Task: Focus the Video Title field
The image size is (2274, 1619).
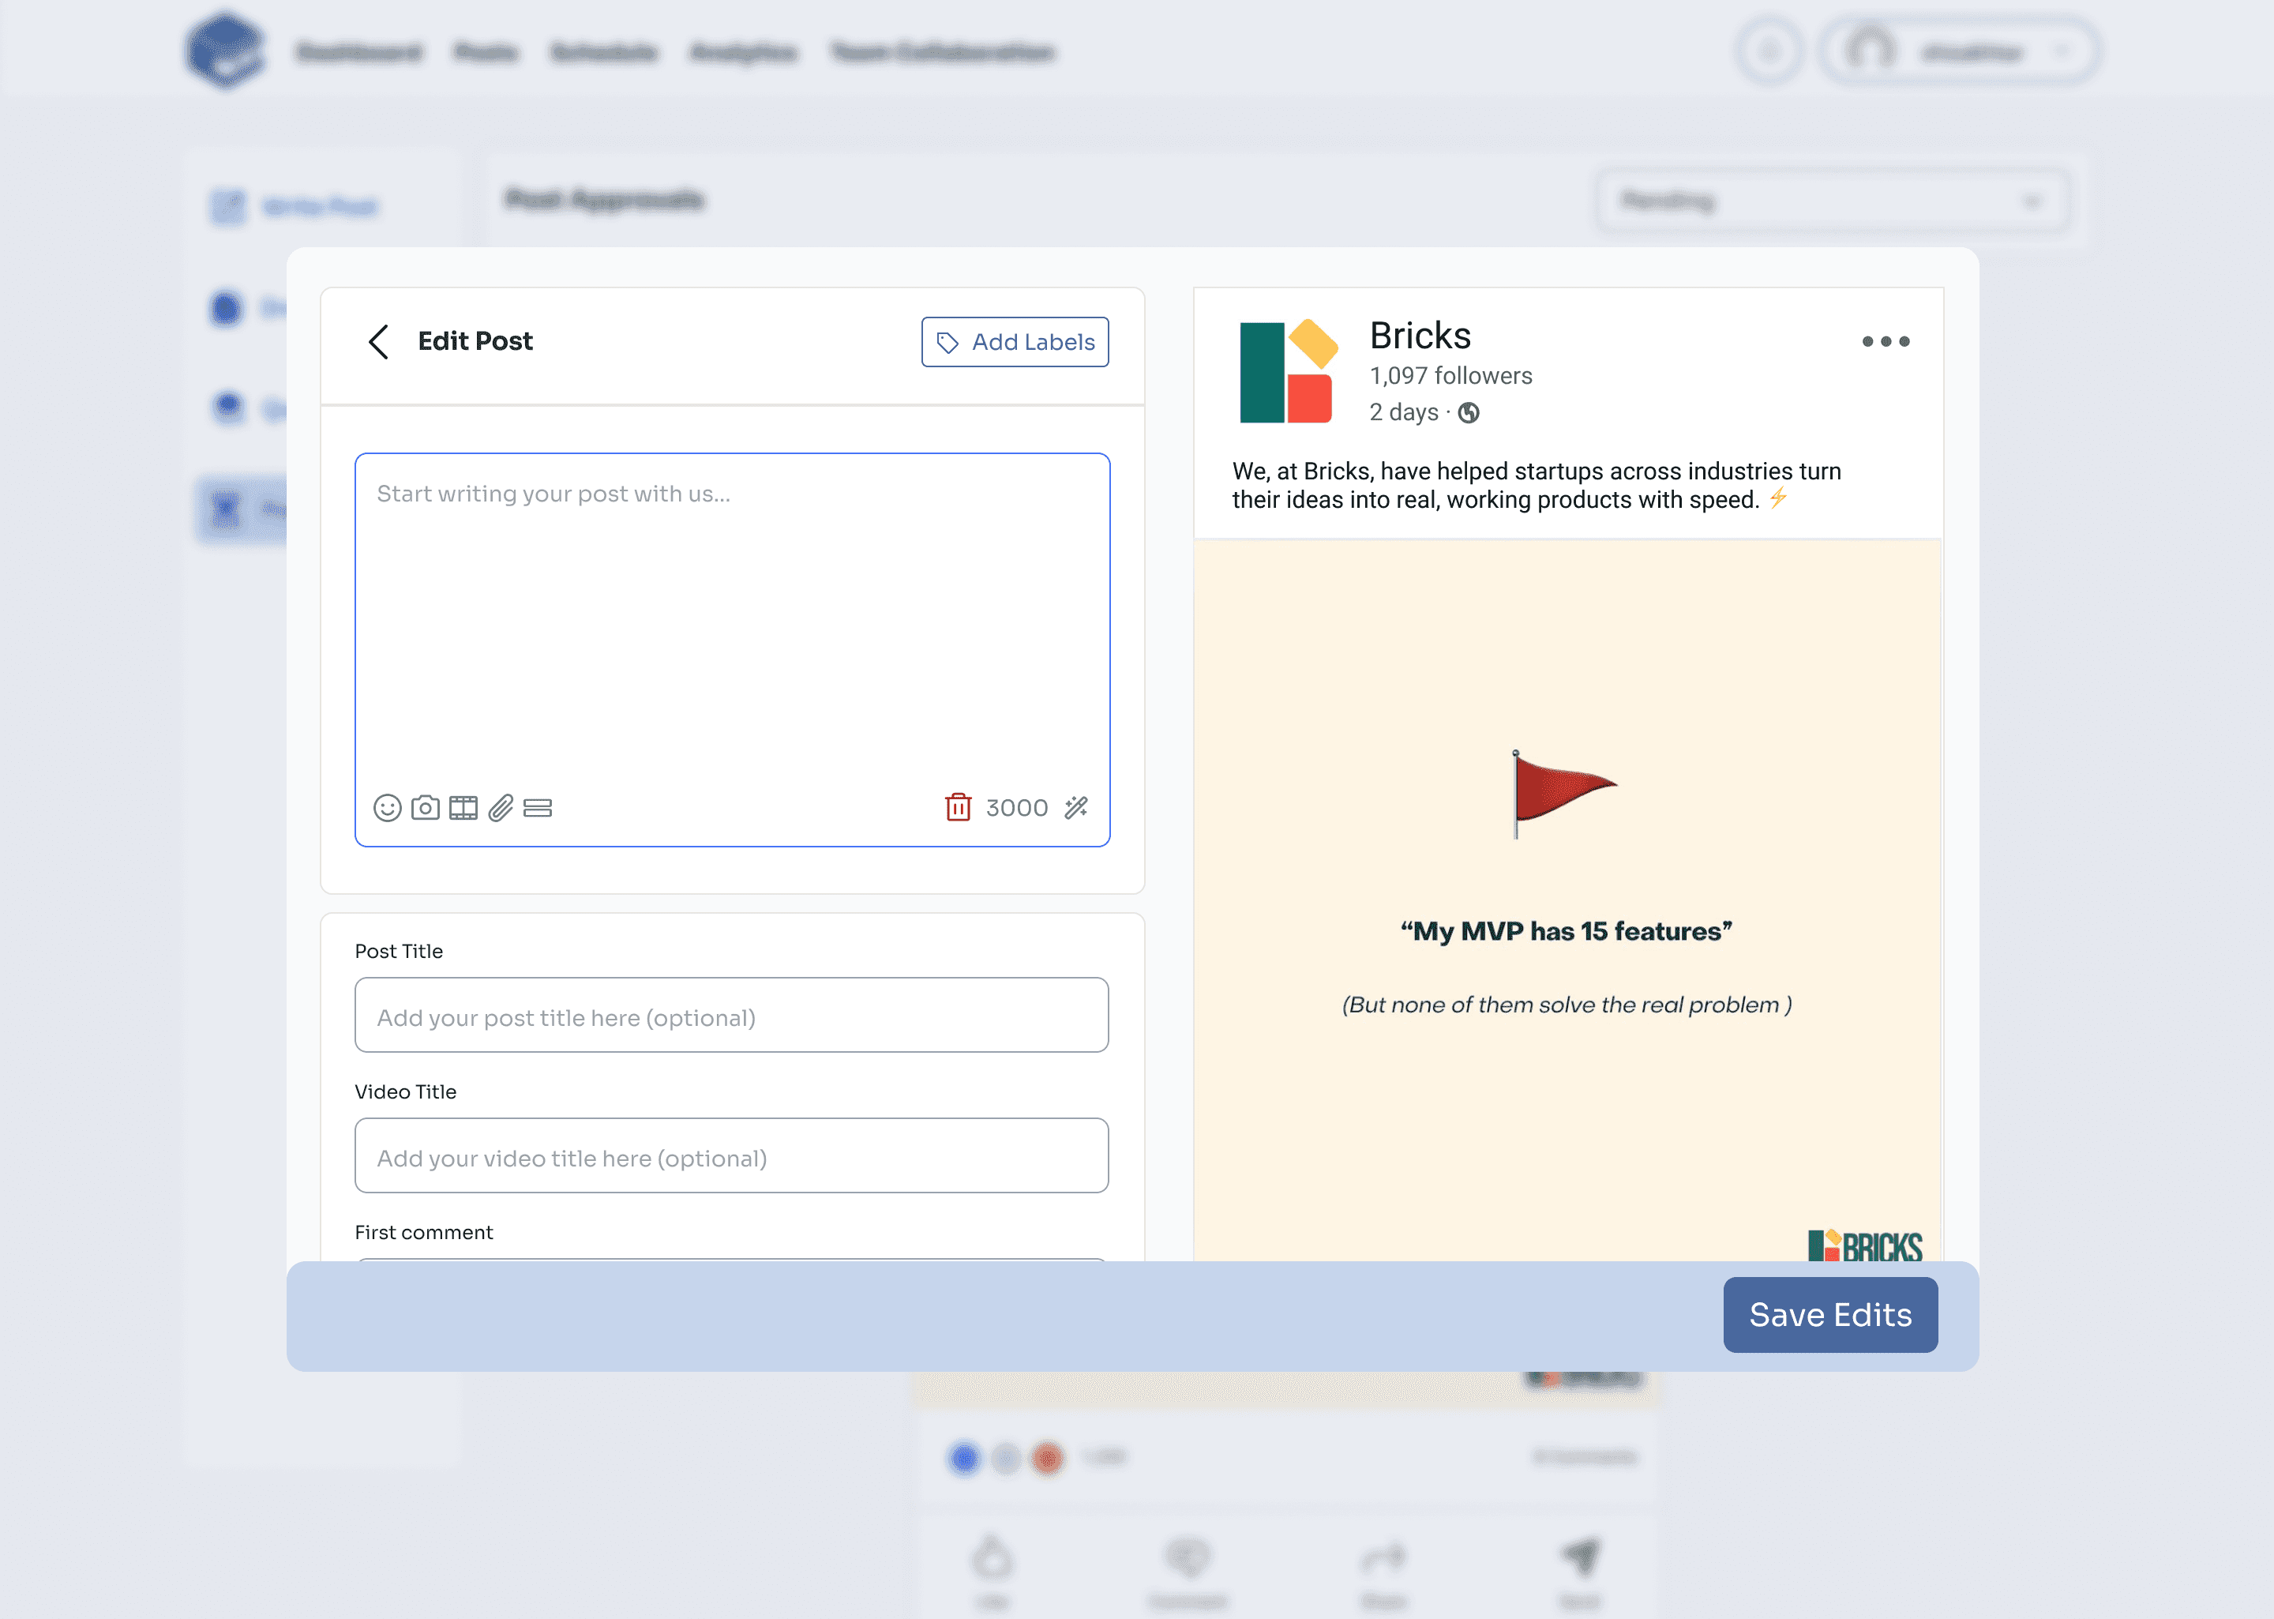Action: [731, 1156]
